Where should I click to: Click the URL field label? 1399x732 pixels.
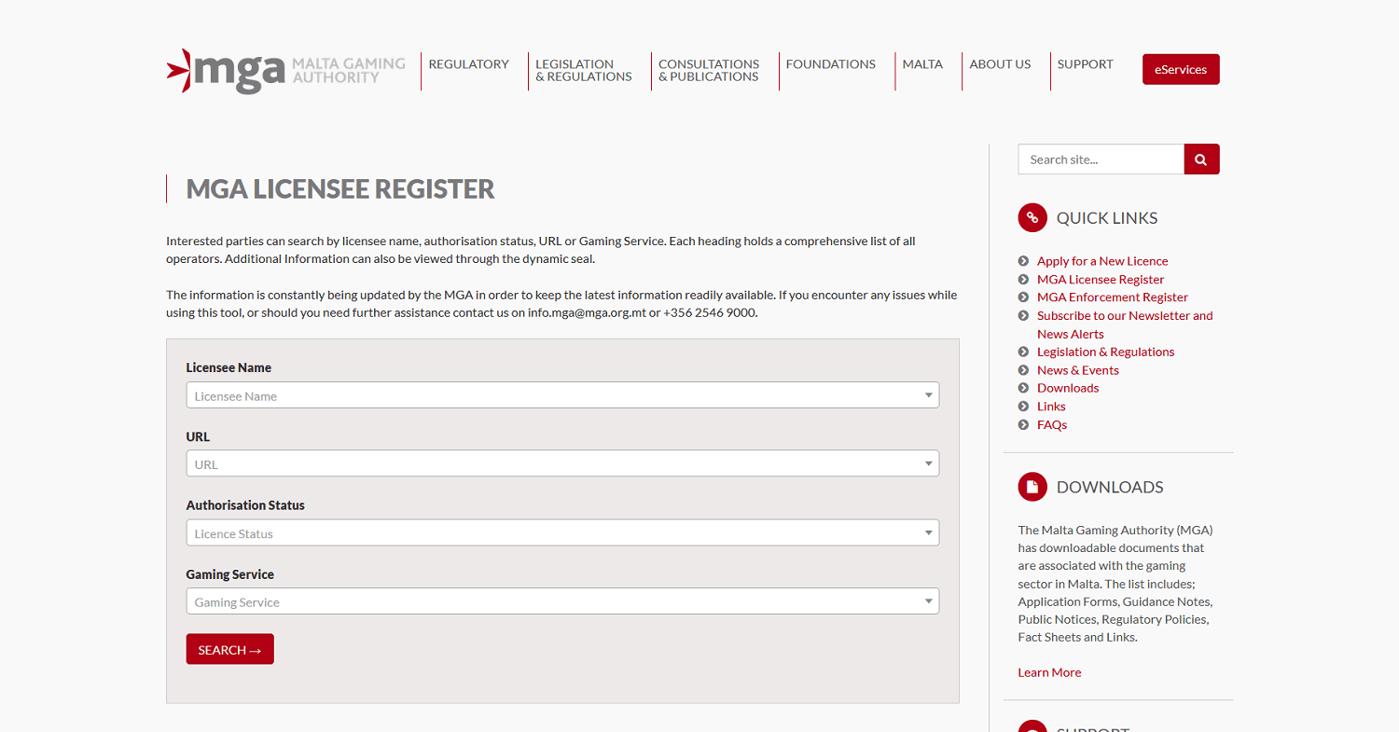tap(198, 436)
